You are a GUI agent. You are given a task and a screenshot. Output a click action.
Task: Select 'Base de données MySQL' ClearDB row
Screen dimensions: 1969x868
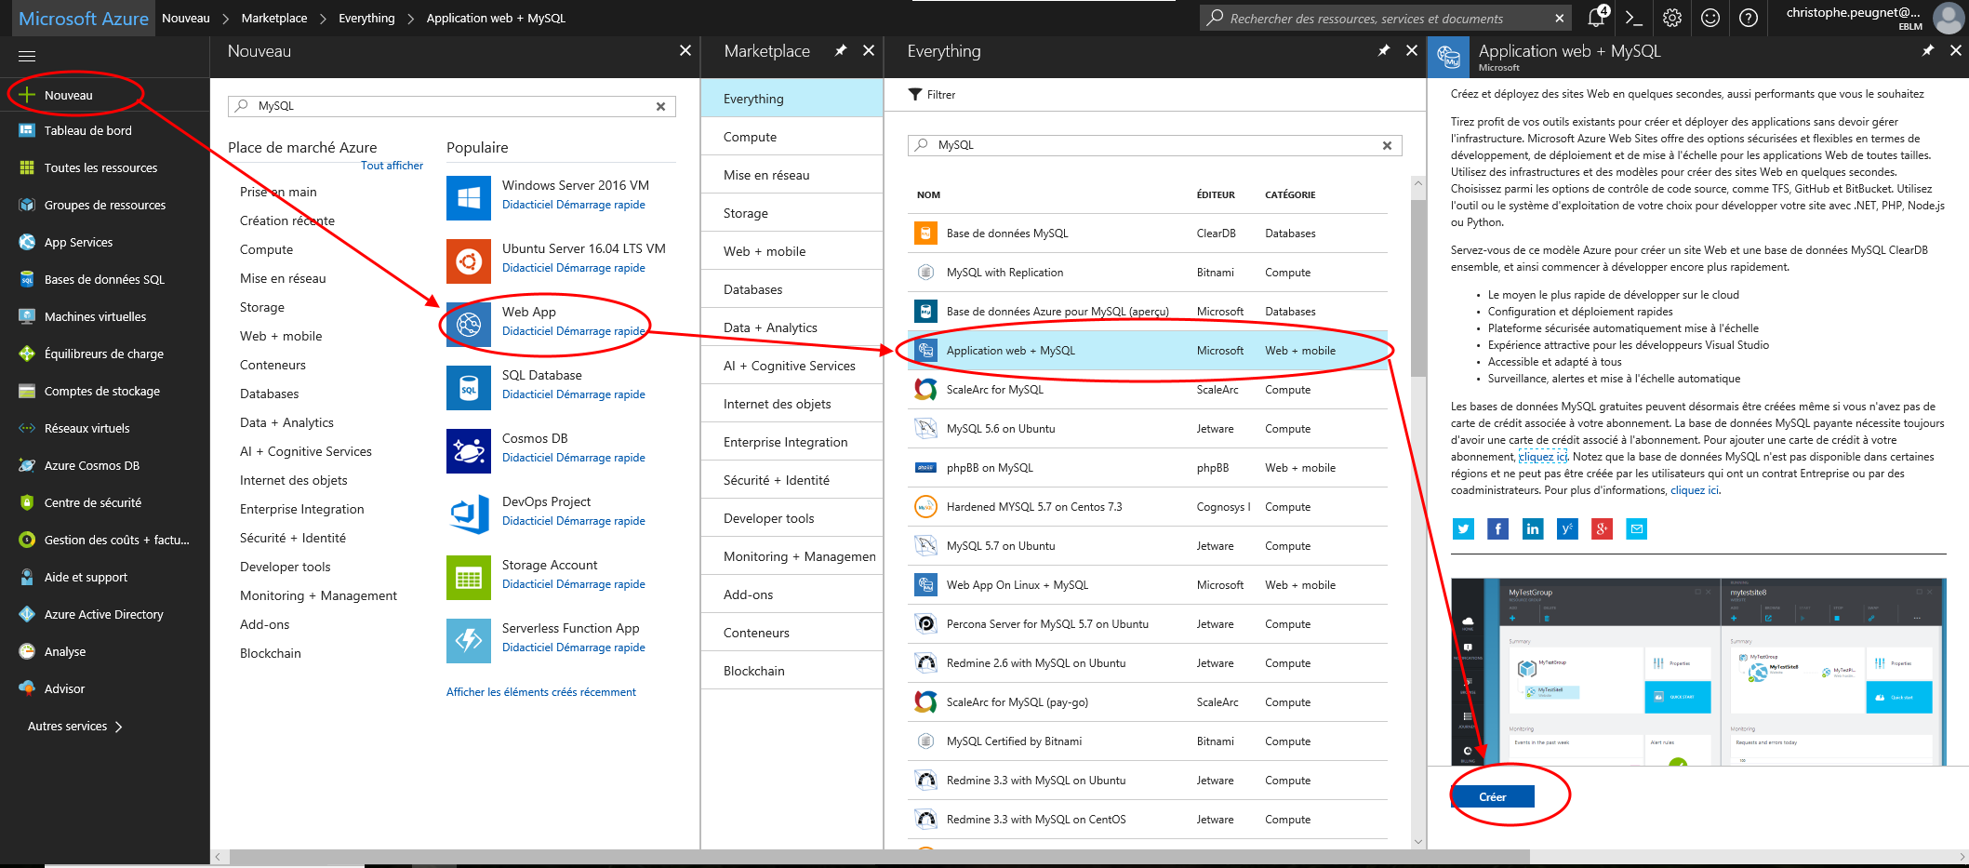click(1147, 234)
